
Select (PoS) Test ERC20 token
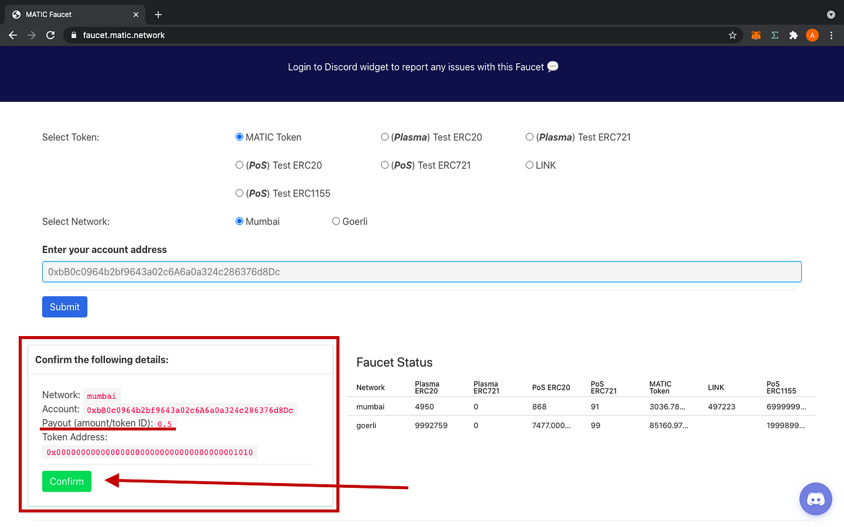coord(239,164)
